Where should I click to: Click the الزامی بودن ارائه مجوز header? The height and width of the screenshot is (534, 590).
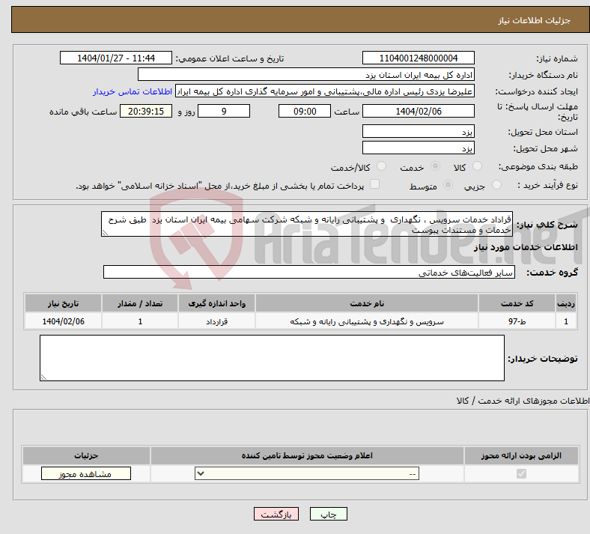[x=521, y=455]
